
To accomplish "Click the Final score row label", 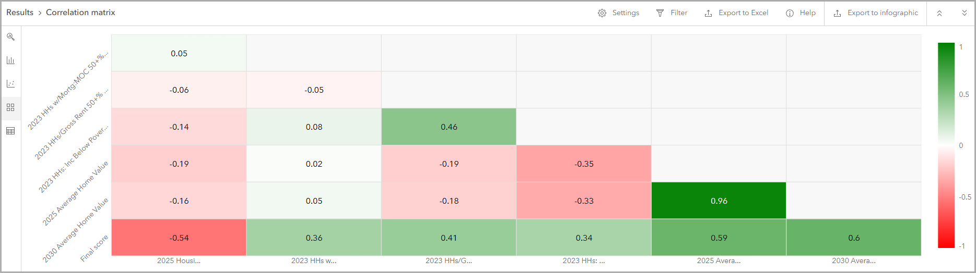I will [95, 248].
